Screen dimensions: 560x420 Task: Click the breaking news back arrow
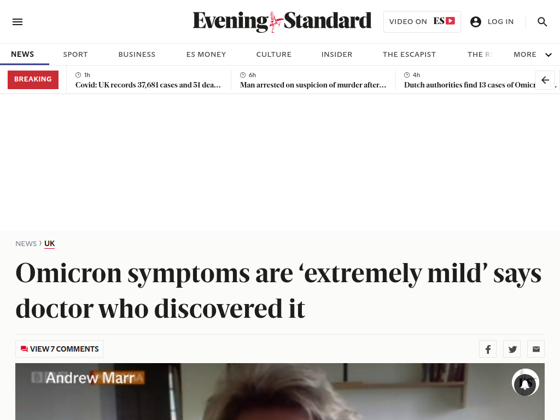click(x=545, y=80)
